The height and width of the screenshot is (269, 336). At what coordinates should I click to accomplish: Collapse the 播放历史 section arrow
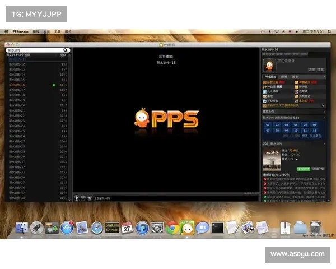pyautogui.click(x=324, y=112)
